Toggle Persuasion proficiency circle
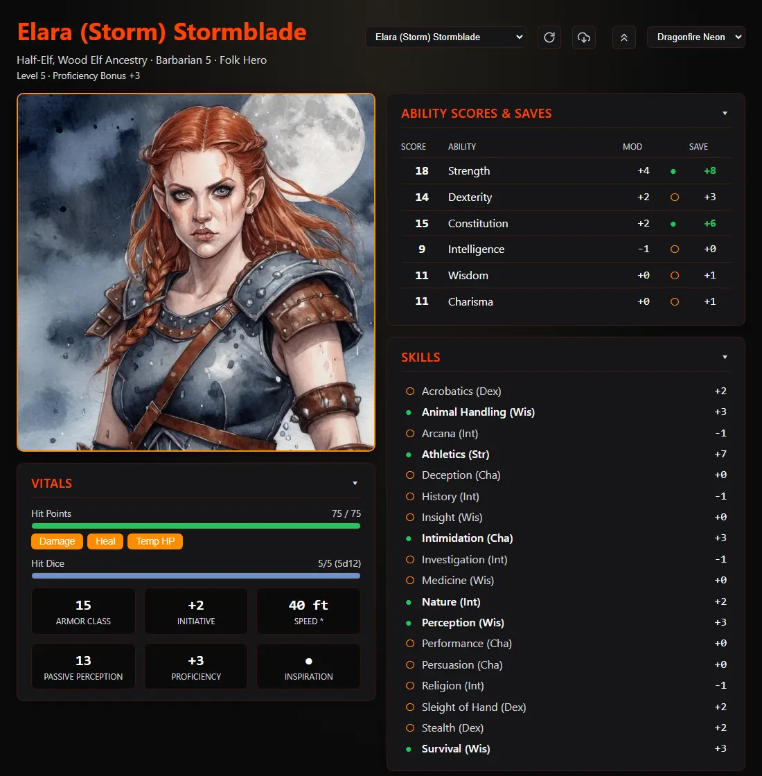 409,664
